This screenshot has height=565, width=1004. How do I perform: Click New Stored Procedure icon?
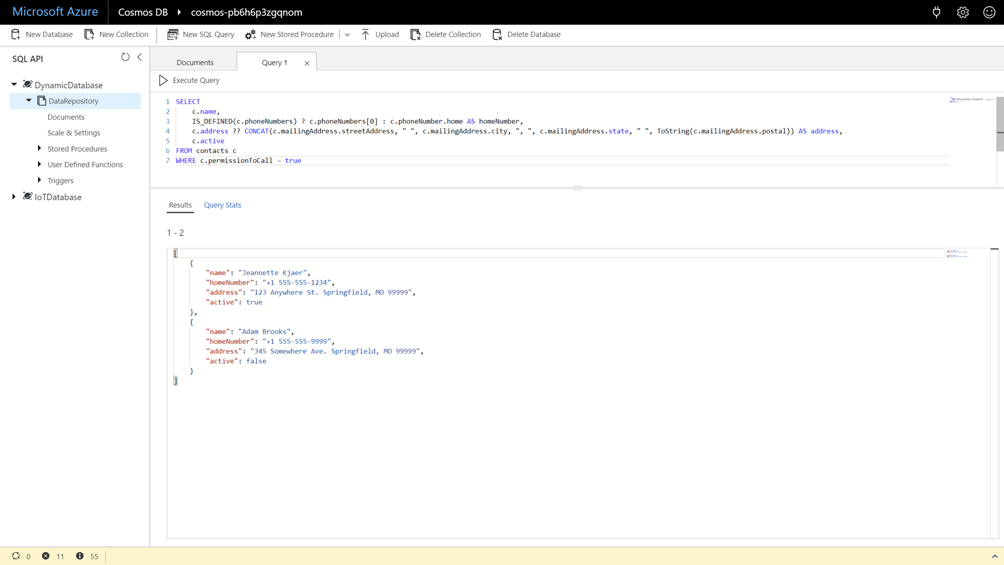click(250, 34)
